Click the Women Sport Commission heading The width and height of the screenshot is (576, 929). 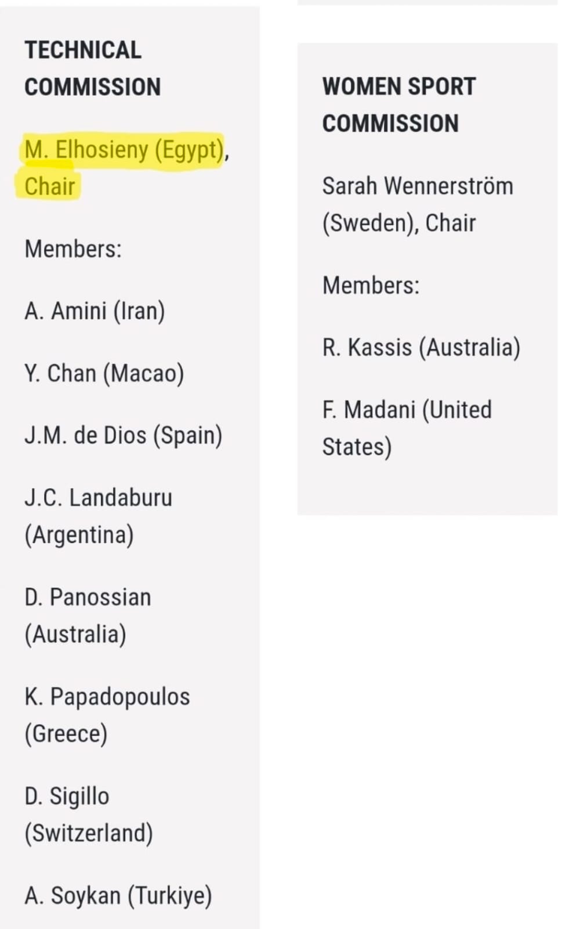[x=399, y=105]
